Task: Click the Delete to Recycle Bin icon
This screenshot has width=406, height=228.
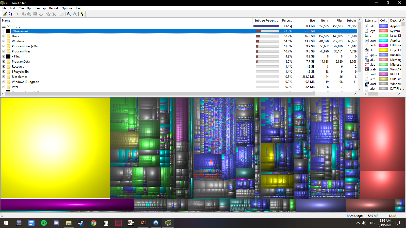Action: pos(48,14)
